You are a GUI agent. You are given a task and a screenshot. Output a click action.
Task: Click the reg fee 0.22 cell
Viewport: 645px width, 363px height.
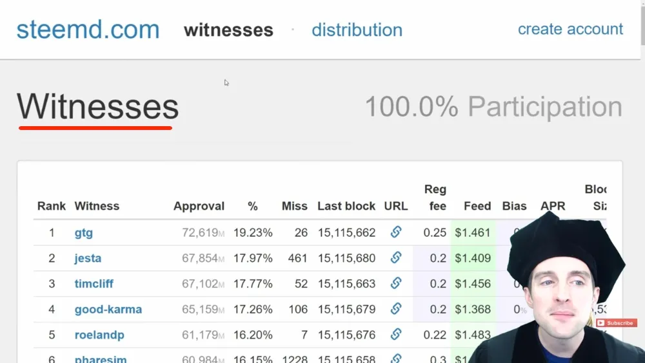[x=435, y=335]
